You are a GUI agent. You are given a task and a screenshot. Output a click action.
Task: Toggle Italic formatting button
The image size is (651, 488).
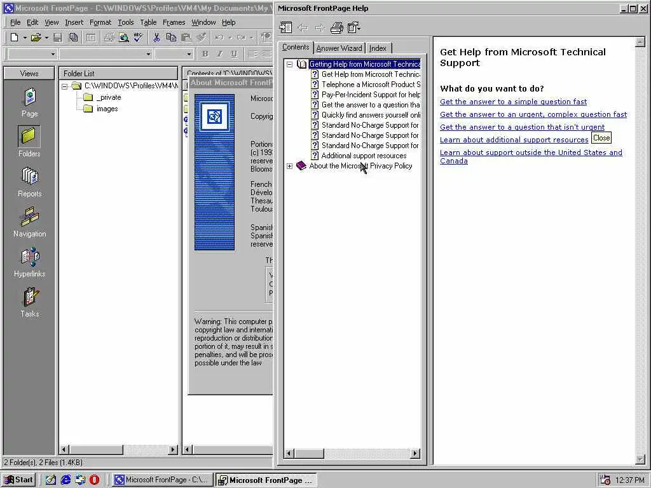click(x=219, y=54)
